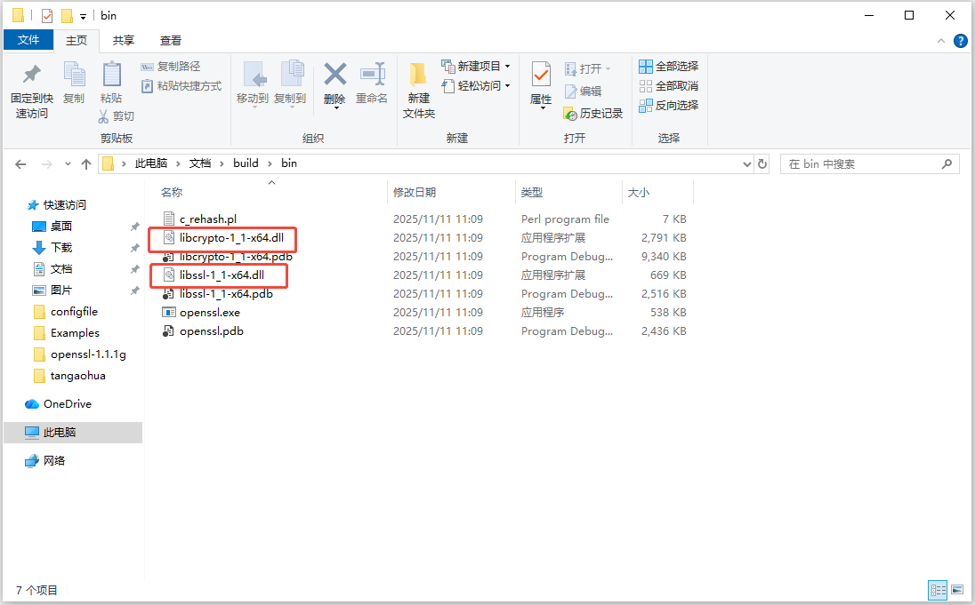The image size is (975, 605).
Task: Refresh the bin folder view
Action: pos(763,163)
